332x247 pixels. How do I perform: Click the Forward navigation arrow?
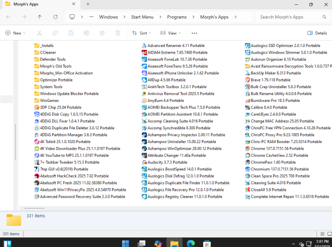tap(24, 17)
